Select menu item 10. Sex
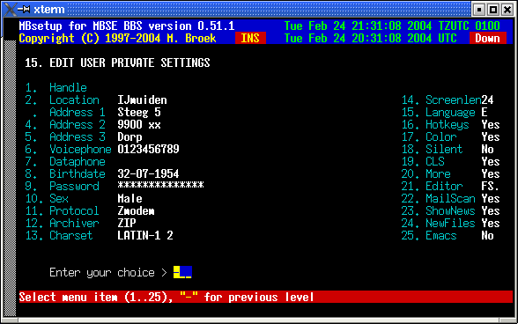The height and width of the screenshot is (324, 518). [47, 198]
